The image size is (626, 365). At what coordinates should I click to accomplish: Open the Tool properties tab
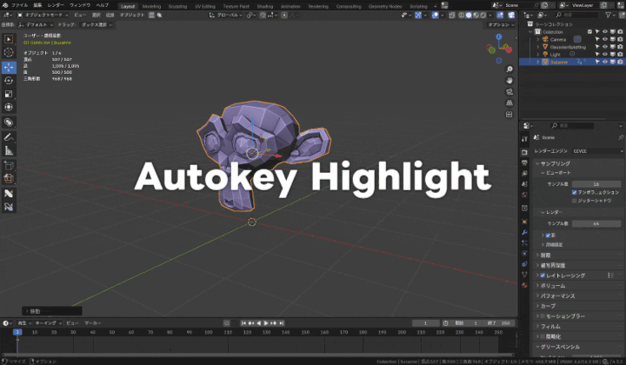point(524,138)
